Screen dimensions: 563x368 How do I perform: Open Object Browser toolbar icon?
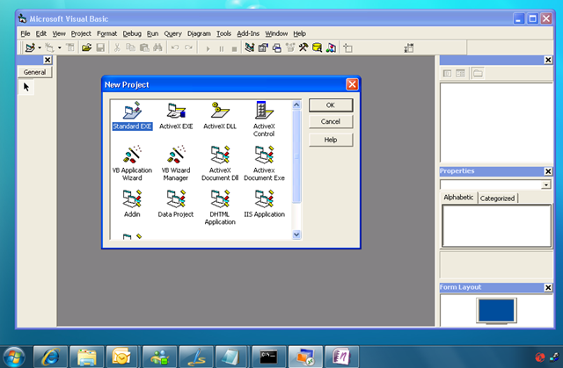290,47
